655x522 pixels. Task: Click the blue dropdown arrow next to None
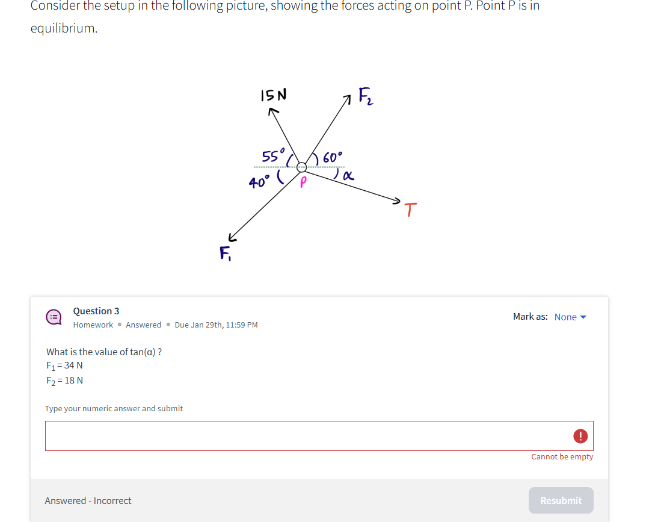tap(582, 317)
